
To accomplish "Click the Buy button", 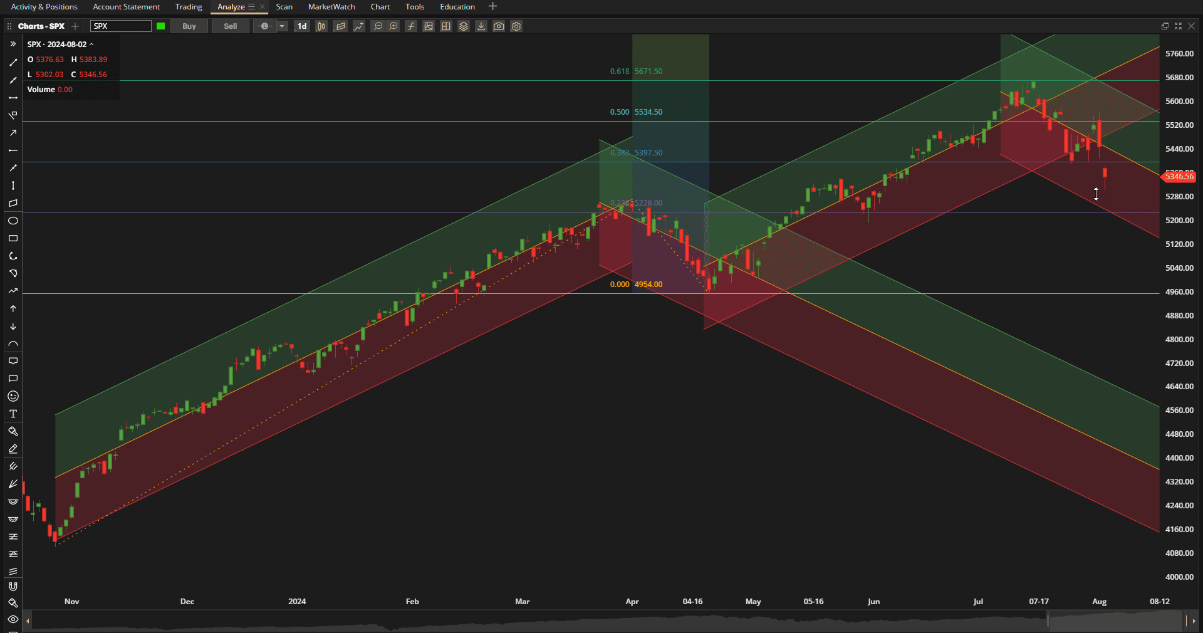I will [x=189, y=26].
